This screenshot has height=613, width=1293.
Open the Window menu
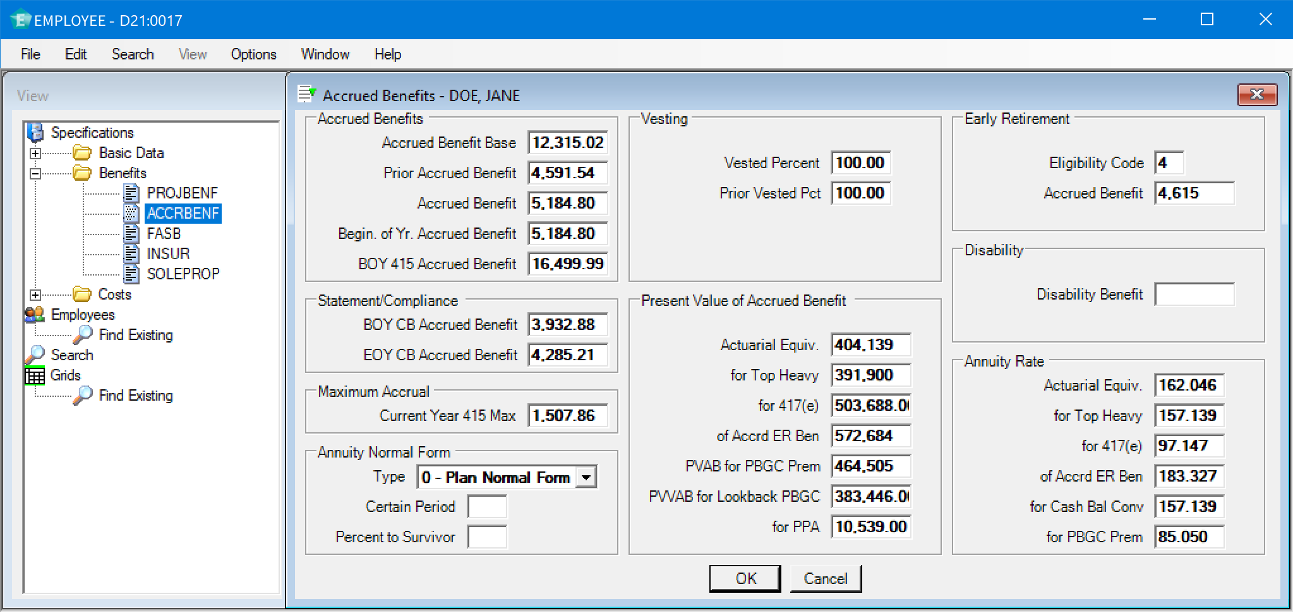point(325,54)
